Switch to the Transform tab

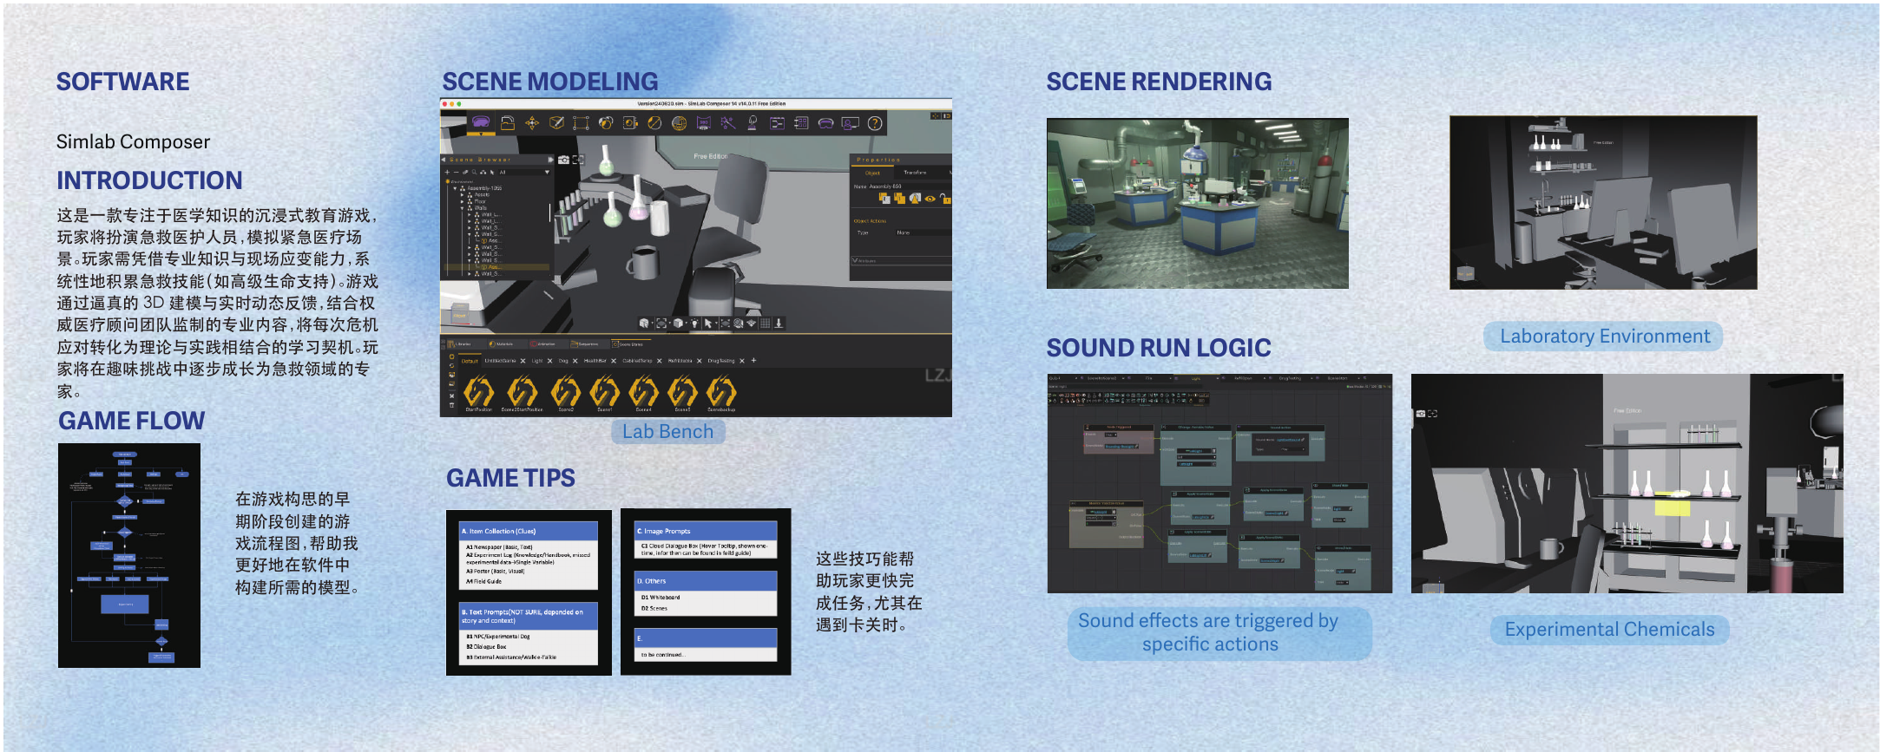[x=915, y=173]
